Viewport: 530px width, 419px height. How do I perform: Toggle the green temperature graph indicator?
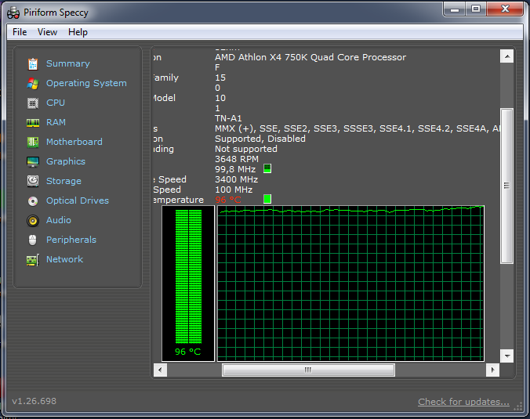pos(267,200)
